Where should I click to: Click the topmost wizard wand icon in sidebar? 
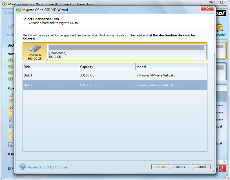click(x=11, y=60)
